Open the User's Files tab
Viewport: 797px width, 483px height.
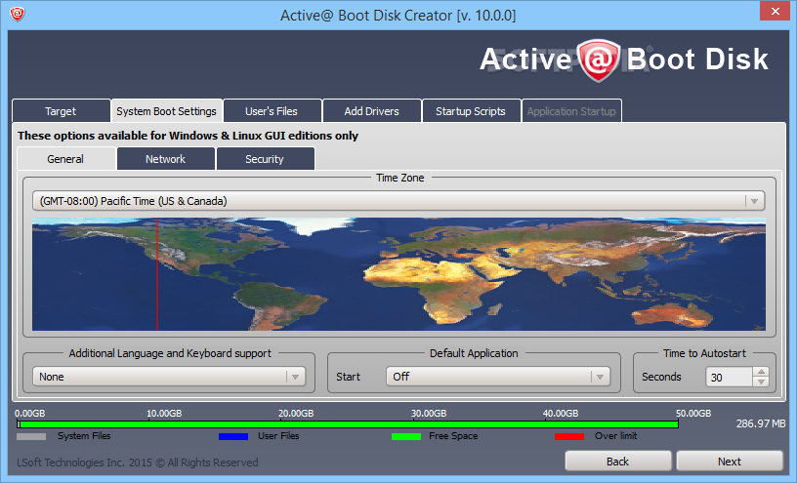point(272,110)
